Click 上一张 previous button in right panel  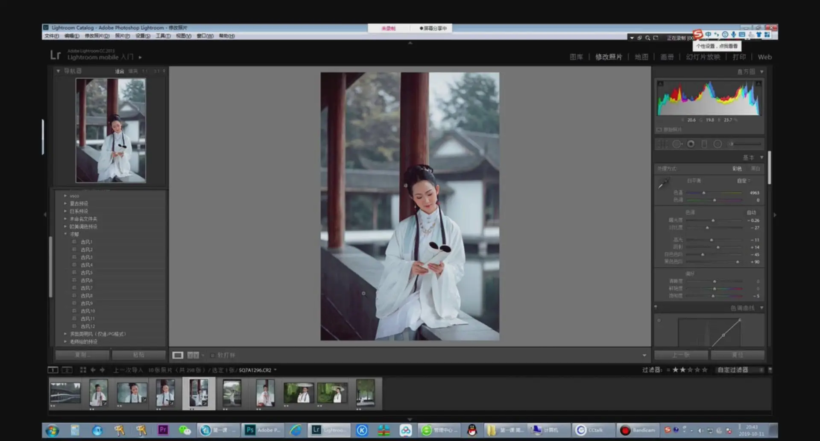coord(681,355)
